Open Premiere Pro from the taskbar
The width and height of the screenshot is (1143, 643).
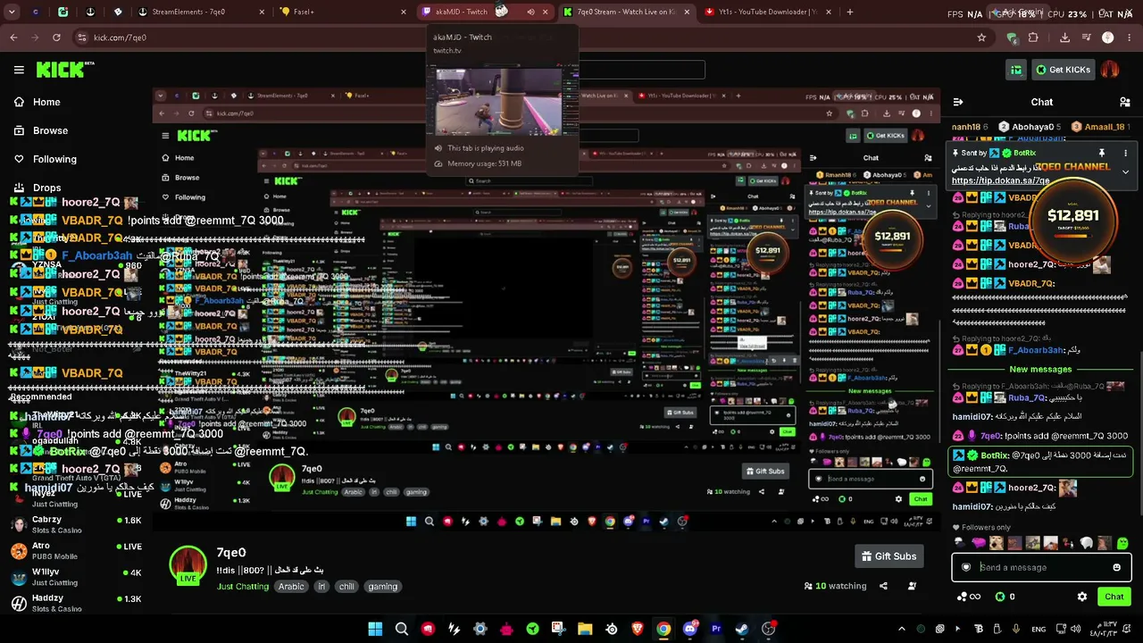pyautogui.click(x=716, y=629)
